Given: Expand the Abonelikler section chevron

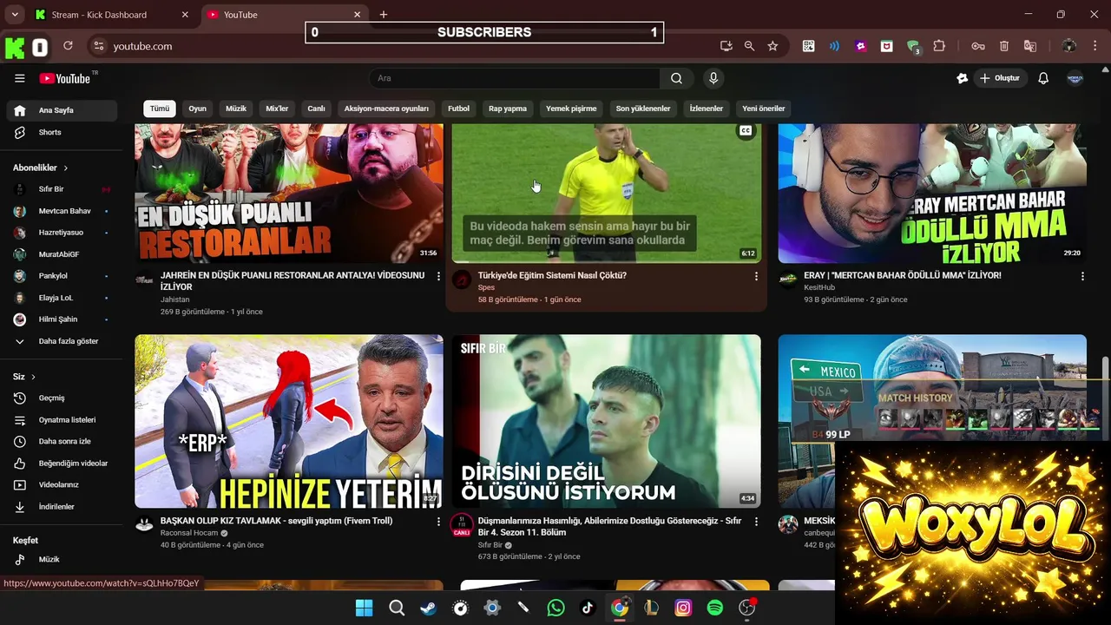Looking at the screenshot, I should click(65, 168).
